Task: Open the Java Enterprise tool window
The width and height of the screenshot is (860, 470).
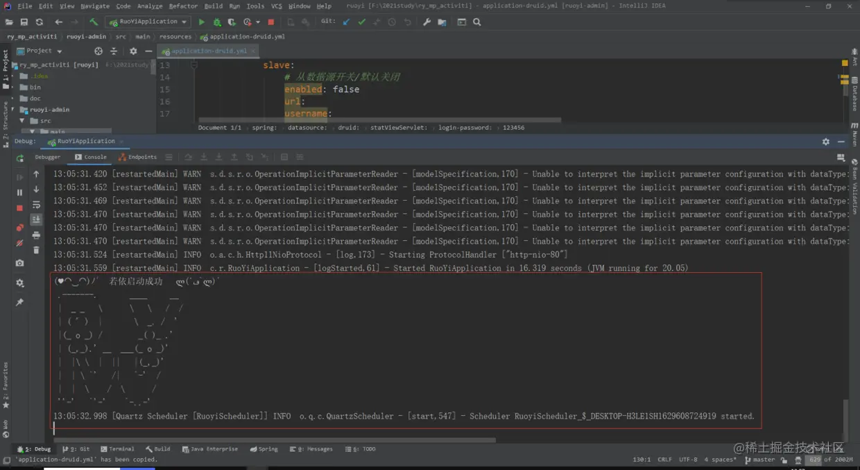Action: (209, 449)
